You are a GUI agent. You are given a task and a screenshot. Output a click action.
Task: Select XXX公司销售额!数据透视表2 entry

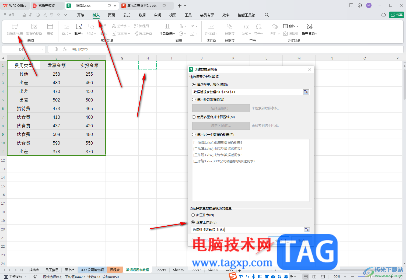coord(224,161)
